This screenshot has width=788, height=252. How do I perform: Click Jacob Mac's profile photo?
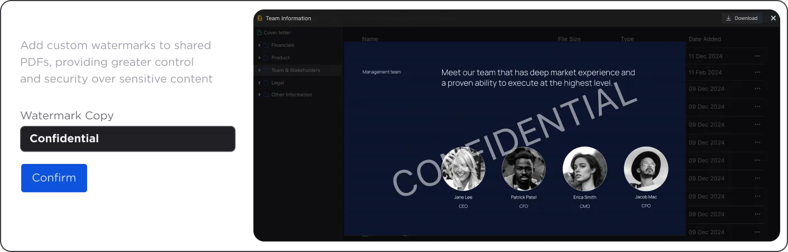[x=646, y=169]
